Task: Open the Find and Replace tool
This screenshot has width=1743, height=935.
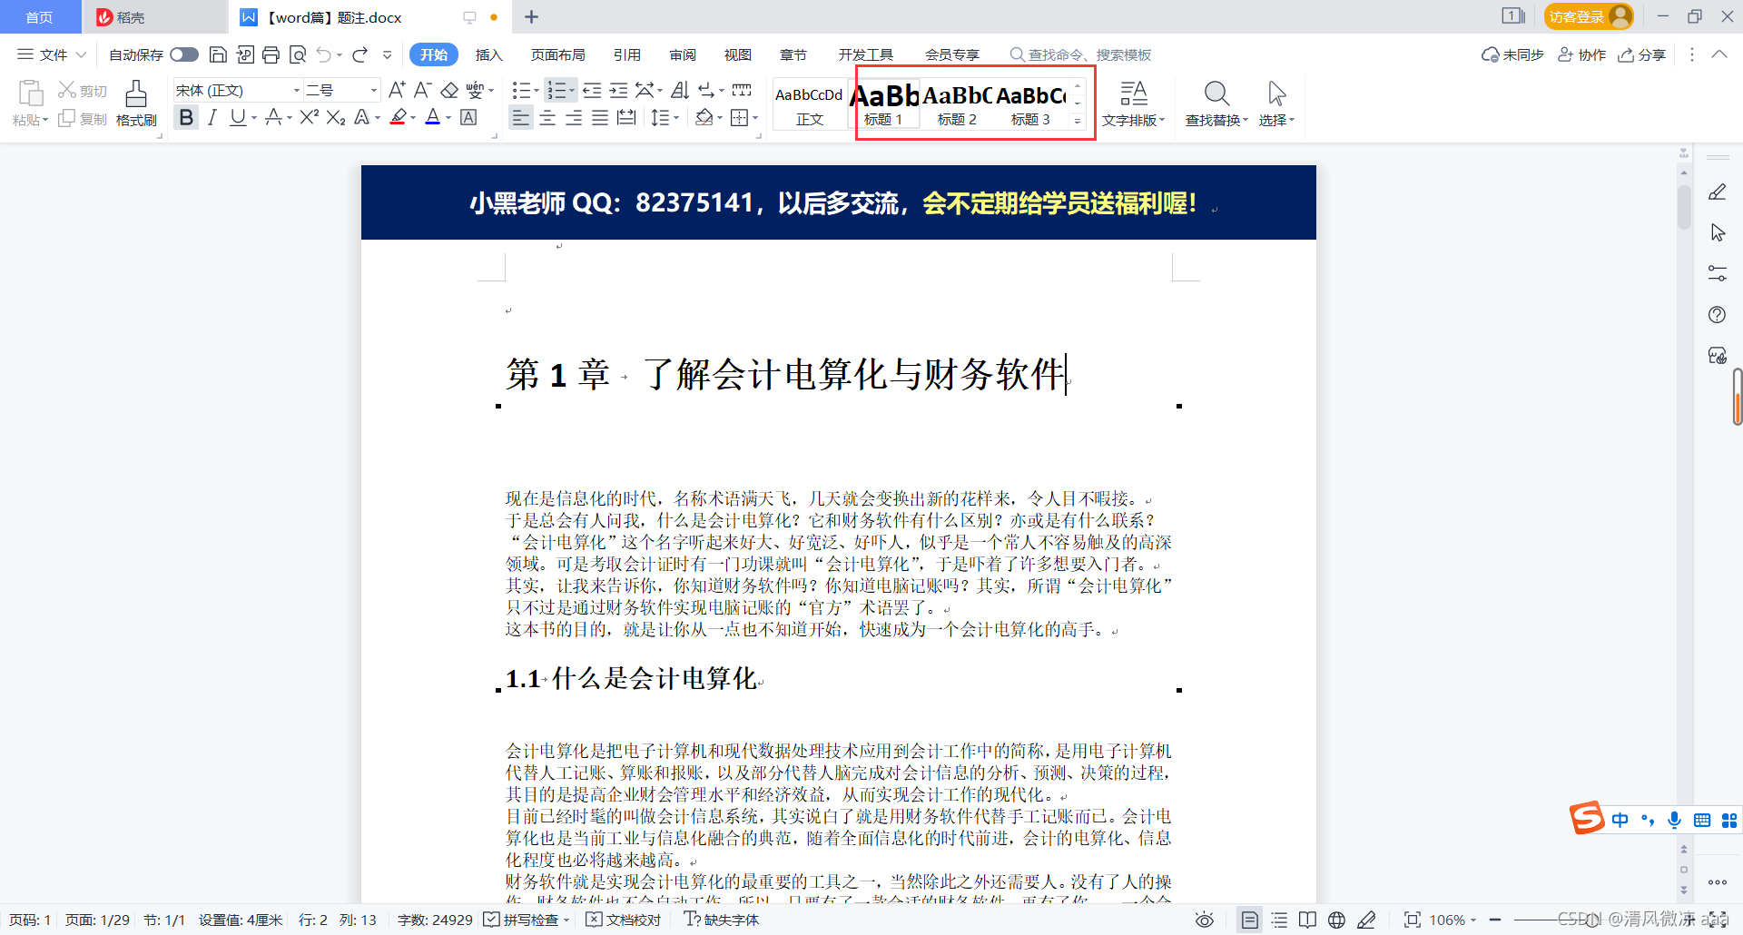Action: [1216, 103]
